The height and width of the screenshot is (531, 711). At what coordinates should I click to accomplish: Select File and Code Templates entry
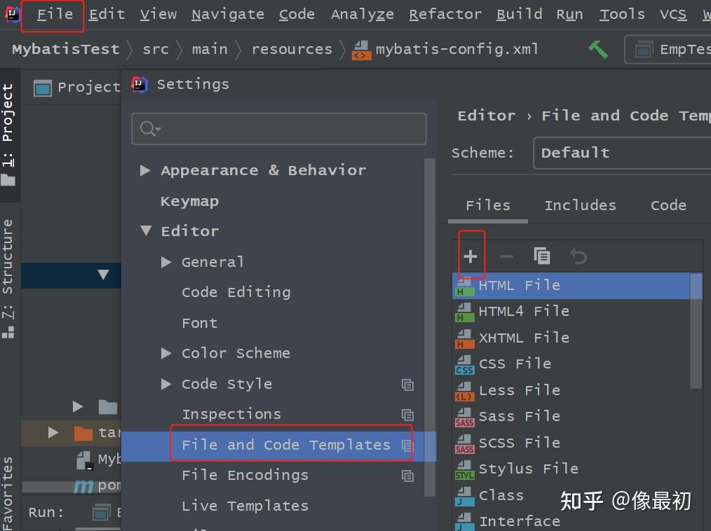[286, 444]
